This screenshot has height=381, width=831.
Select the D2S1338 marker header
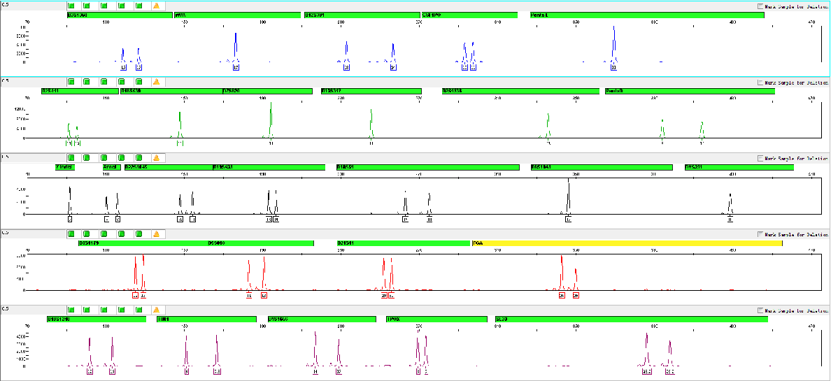[x=520, y=91]
